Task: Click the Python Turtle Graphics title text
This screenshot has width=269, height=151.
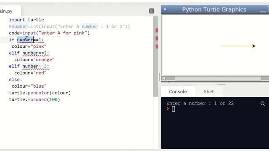Action: tap(214, 10)
